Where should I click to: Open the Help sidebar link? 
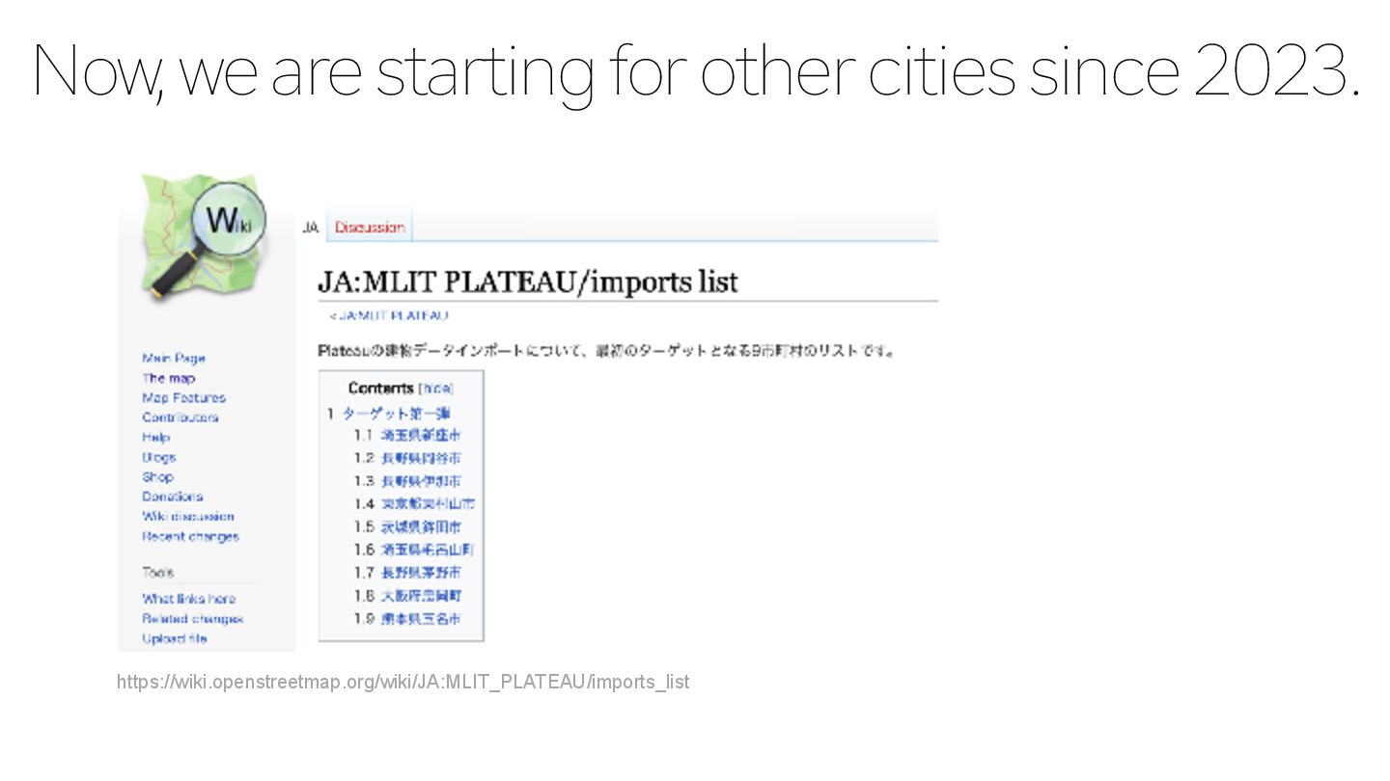point(156,437)
